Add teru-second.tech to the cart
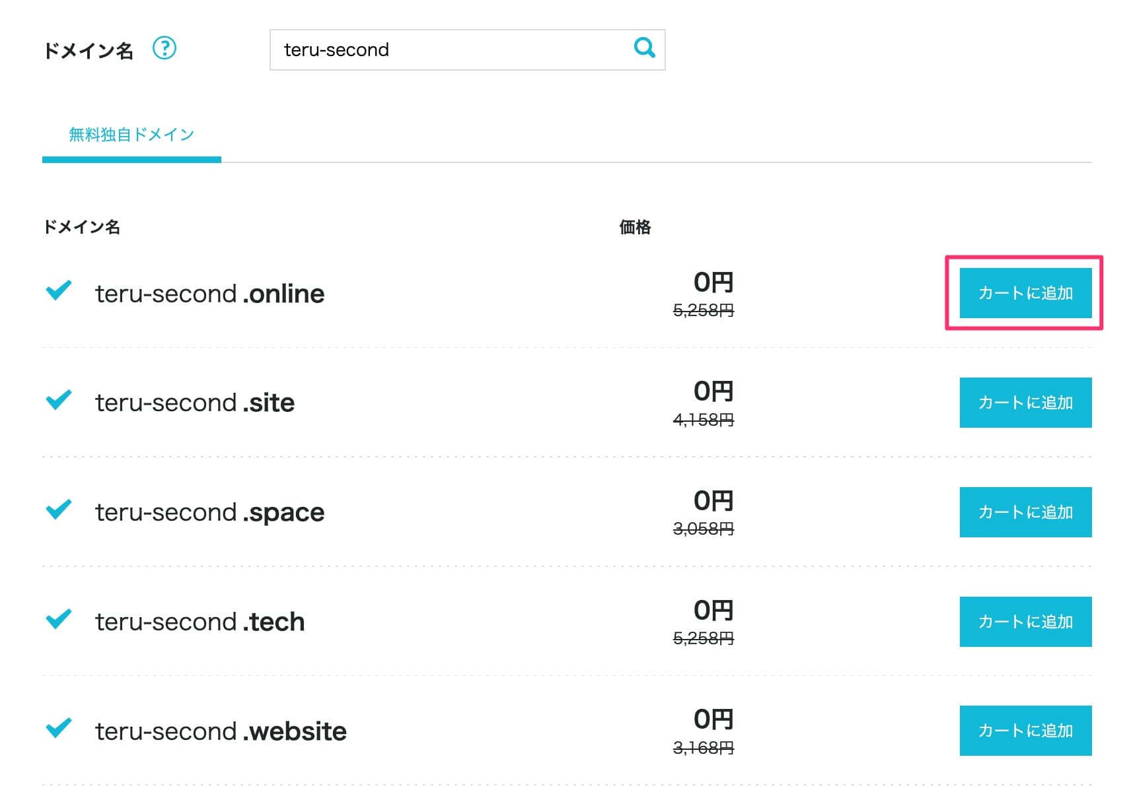1131x800 pixels. [x=1025, y=622]
